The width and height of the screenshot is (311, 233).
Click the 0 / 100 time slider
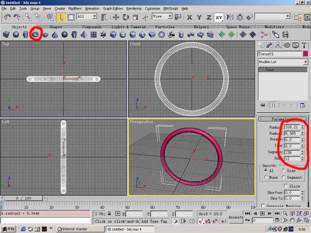[24, 198]
